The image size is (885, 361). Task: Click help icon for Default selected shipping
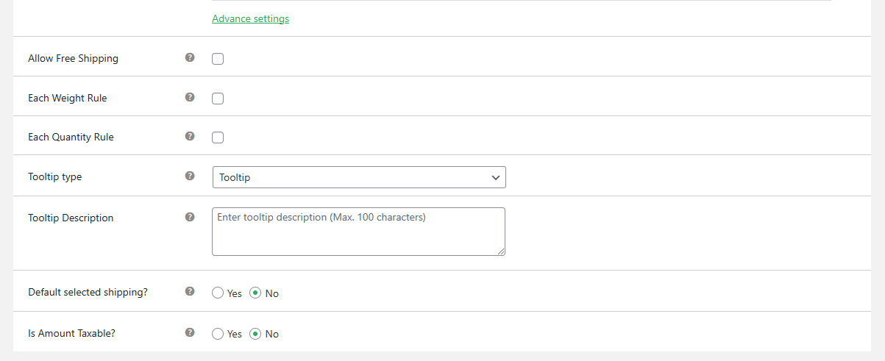190,291
